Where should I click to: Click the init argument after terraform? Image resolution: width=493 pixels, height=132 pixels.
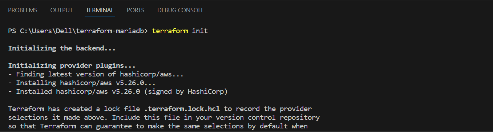coord(200,31)
